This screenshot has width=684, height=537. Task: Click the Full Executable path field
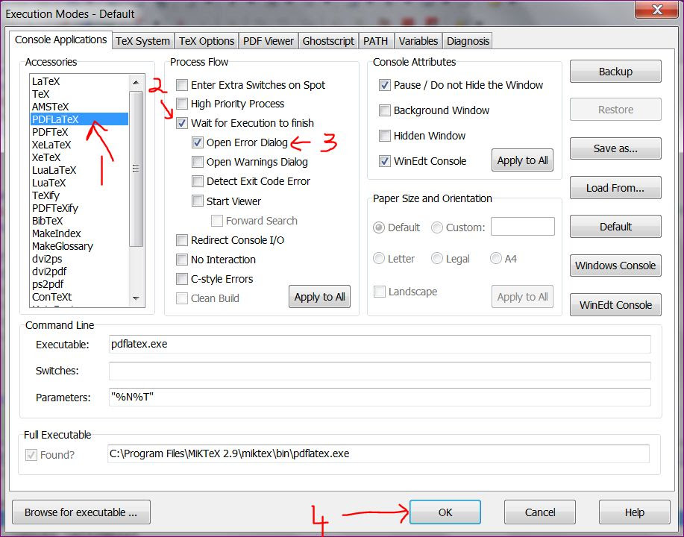coord(378,453)
